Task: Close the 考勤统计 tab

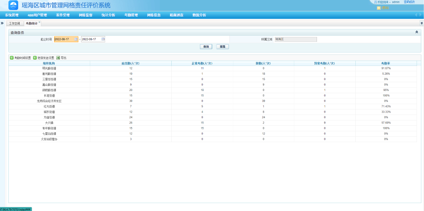Action: [x=40, y=22]
